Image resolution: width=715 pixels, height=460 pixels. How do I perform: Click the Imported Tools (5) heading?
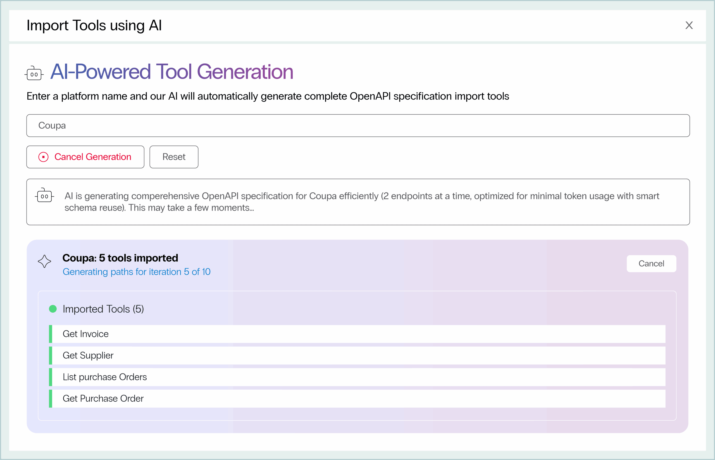(103, 309)
